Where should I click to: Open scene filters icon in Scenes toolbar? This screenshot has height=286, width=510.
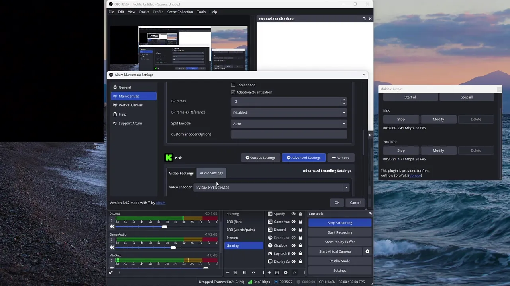tap(244, 272)
